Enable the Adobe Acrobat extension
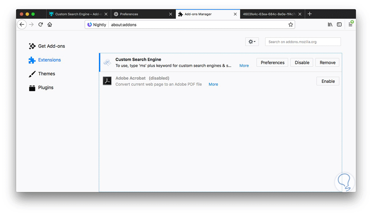 click(328, 81)
